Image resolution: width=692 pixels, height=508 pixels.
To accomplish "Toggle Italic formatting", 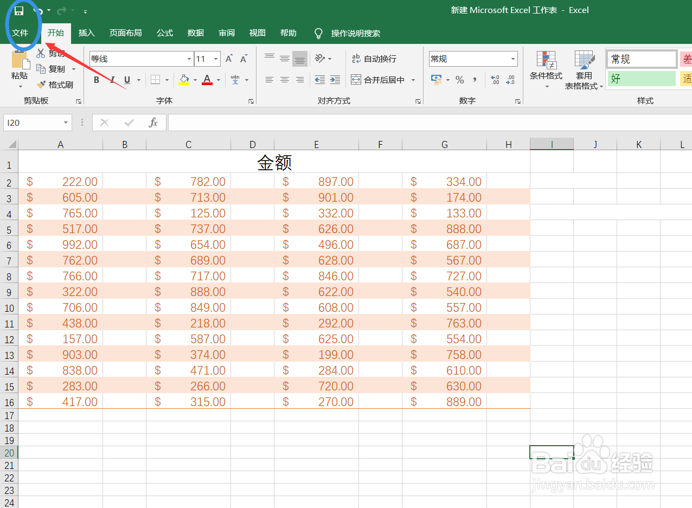I will coord(112,80).
